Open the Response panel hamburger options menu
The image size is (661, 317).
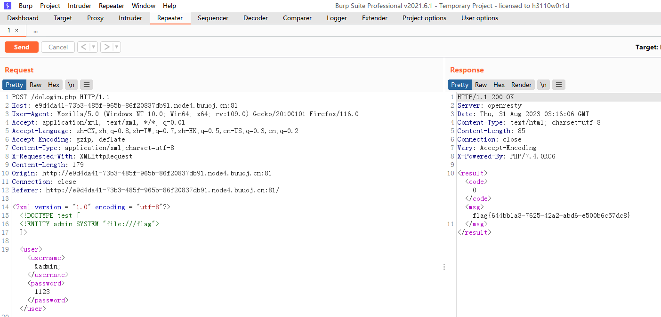tap(558, 85)
